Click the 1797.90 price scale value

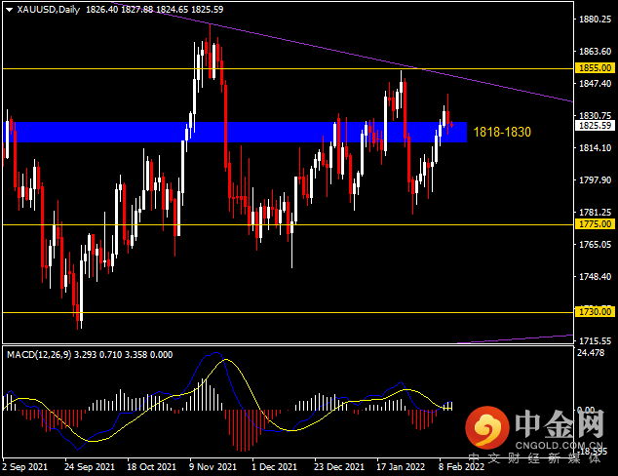pos(596,180)
